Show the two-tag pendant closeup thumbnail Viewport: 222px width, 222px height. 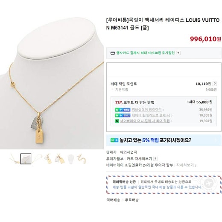(60, 159)
